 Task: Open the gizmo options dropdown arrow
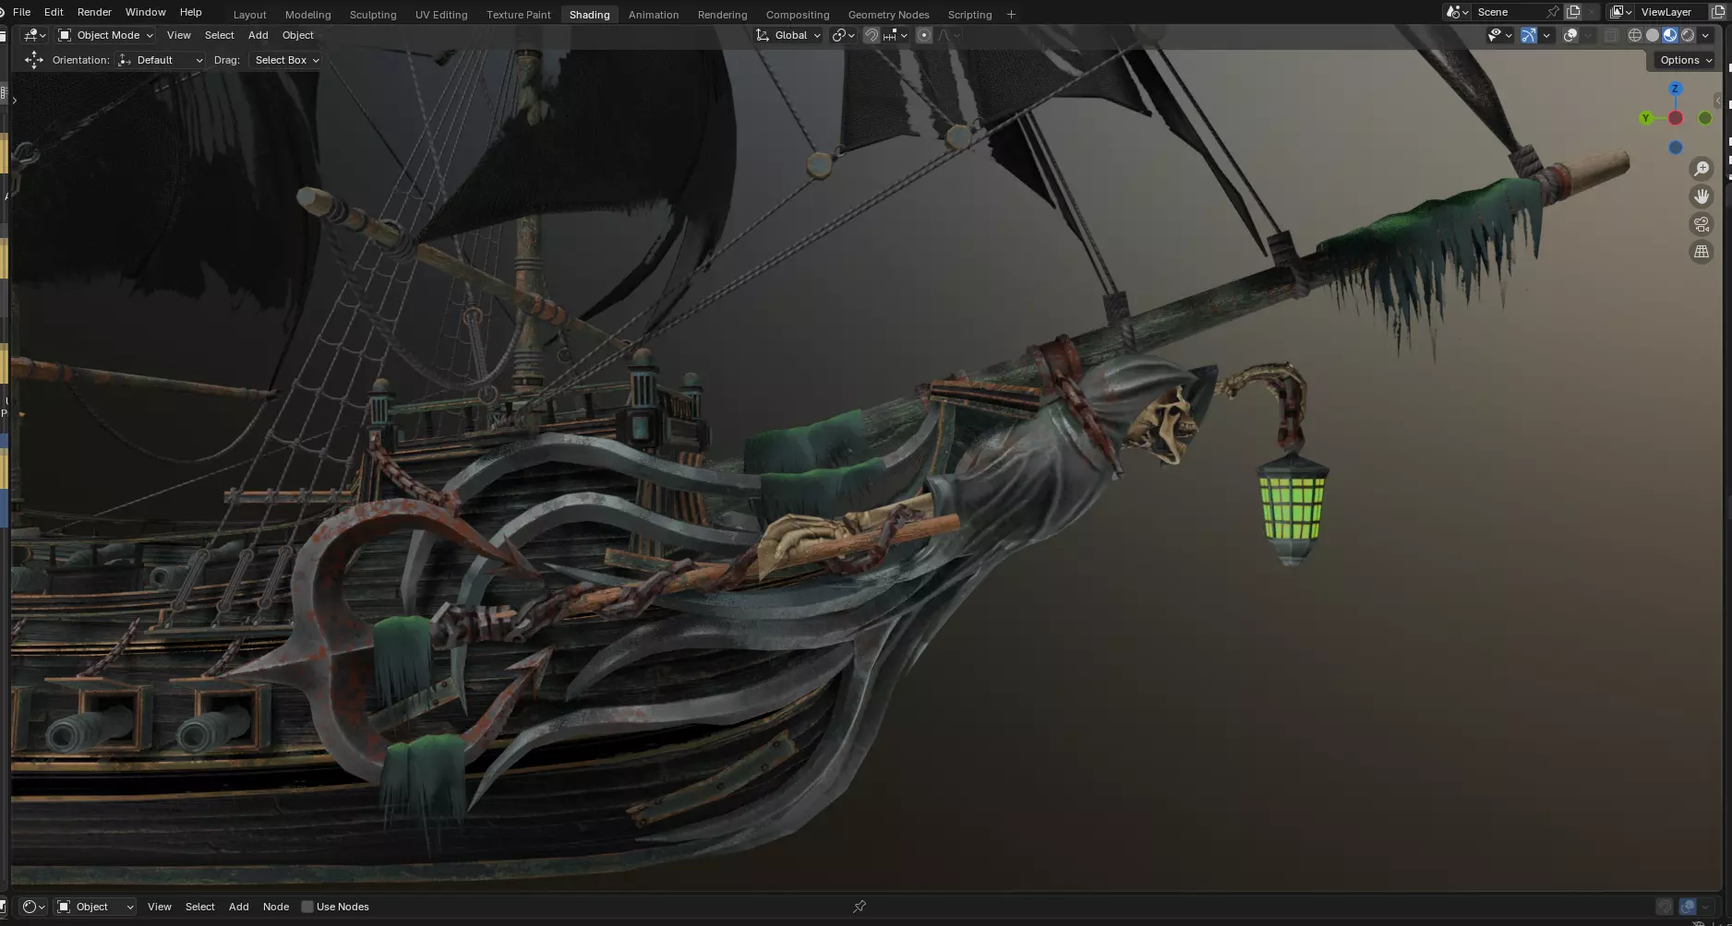(1546, 35)
